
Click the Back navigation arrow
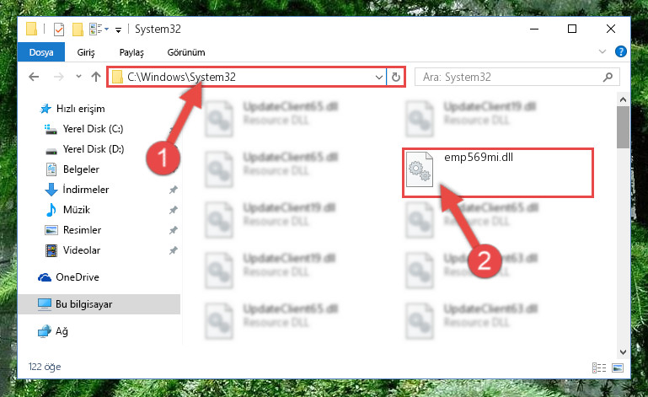tap(34, 77)
